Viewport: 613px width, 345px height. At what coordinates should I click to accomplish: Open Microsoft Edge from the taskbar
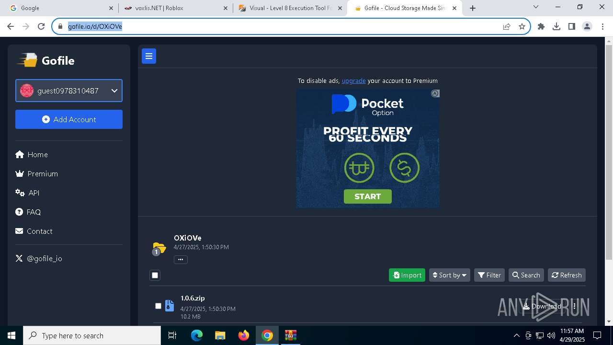(197, 335)
